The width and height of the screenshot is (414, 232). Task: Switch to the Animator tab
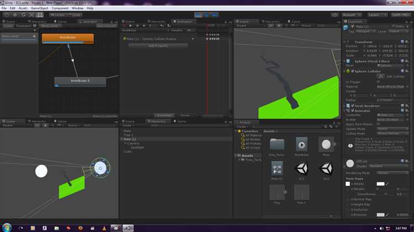point(90,21)
